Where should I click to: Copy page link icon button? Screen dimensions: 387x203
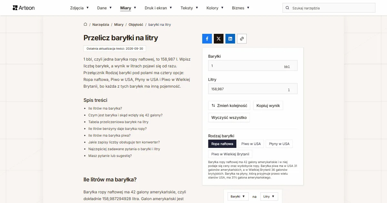tap(242, 39)
